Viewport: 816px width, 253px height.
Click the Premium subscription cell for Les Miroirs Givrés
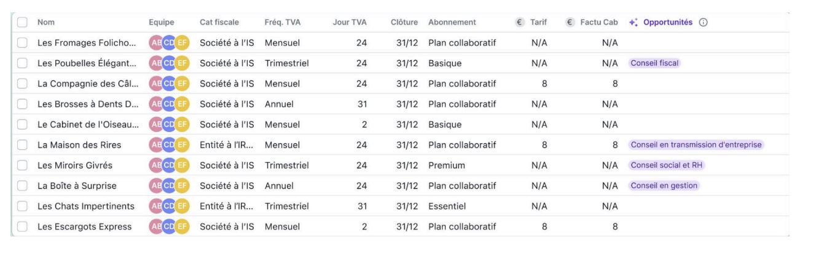coord(447,165)
